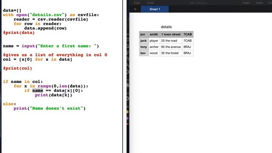Image resolution: width=272 pixels, height=153 pixels.
Task: Click the 'reader = csv.reader(csvfile)' line
Action: tap(51, 19)
